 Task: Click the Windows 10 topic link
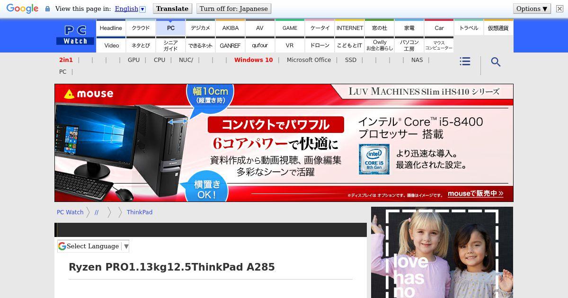coord(253,60)
